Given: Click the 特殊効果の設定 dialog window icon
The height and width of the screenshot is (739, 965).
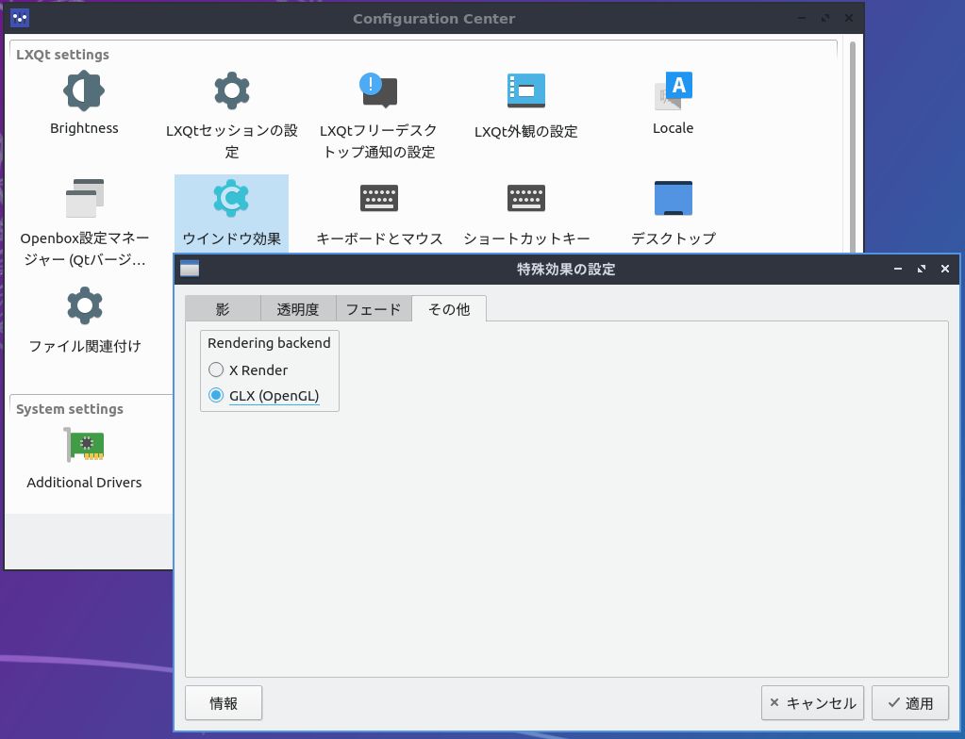Looking at the screenshot, I should point(190,269).
